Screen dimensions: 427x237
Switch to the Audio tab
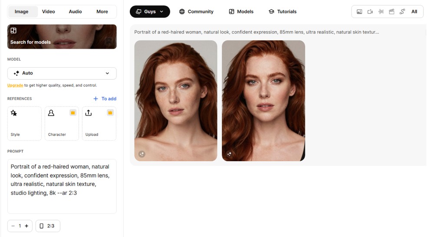point(75,12)
